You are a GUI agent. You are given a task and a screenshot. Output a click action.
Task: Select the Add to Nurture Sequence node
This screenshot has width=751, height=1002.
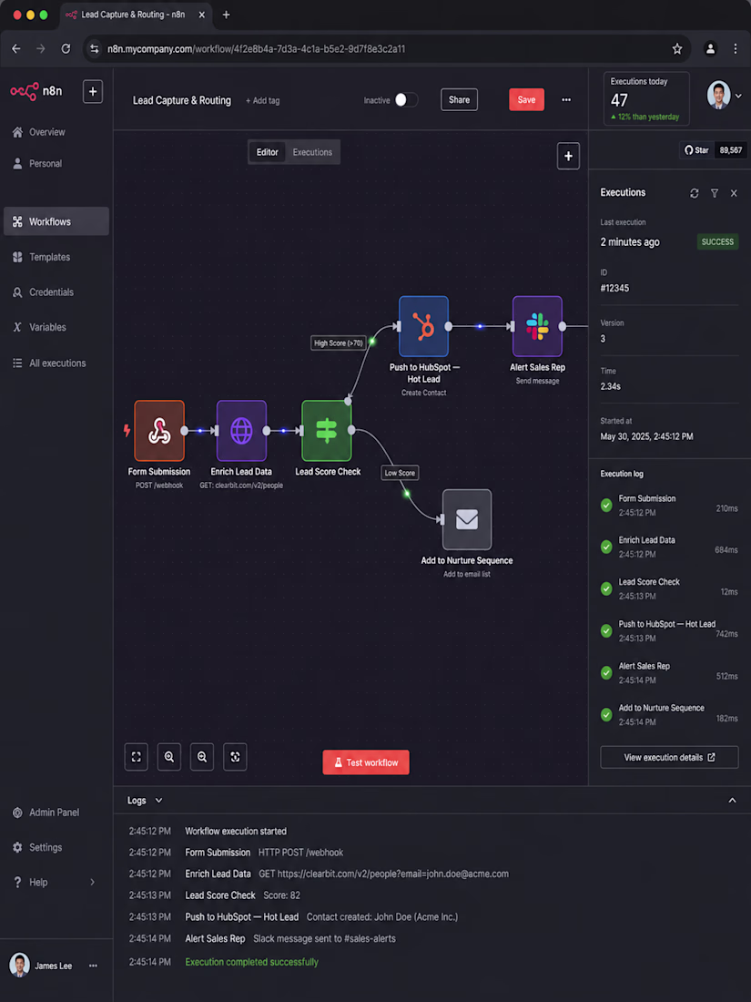(467, 519)
